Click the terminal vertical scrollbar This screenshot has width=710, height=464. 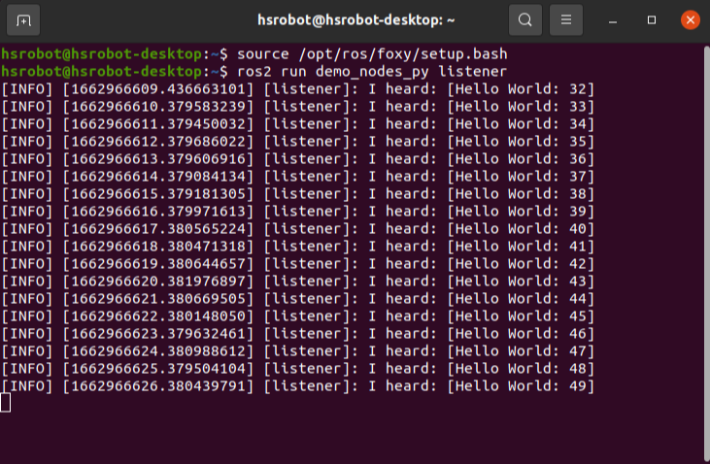pyautogui.click(x=707, y=253)
